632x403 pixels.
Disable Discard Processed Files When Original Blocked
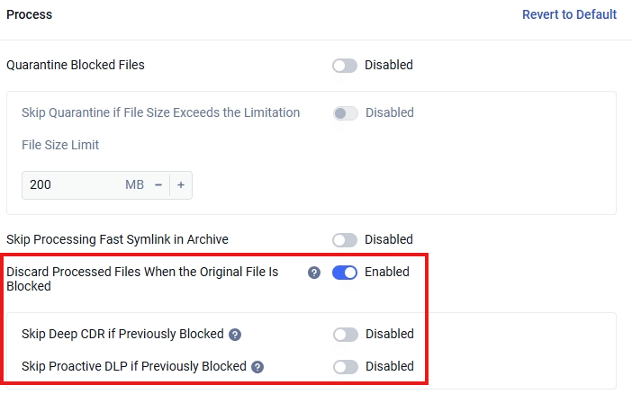345,273
